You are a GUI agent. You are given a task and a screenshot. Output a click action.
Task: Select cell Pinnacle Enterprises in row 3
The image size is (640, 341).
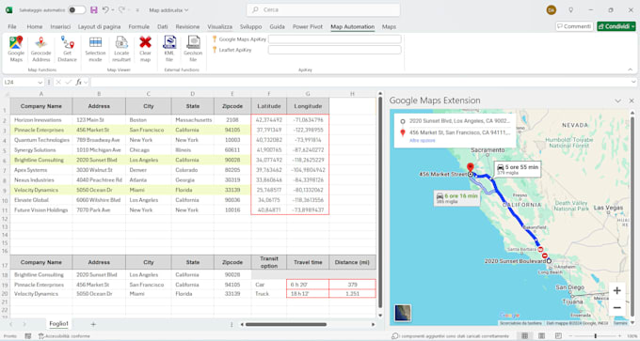tap(40, 130)
